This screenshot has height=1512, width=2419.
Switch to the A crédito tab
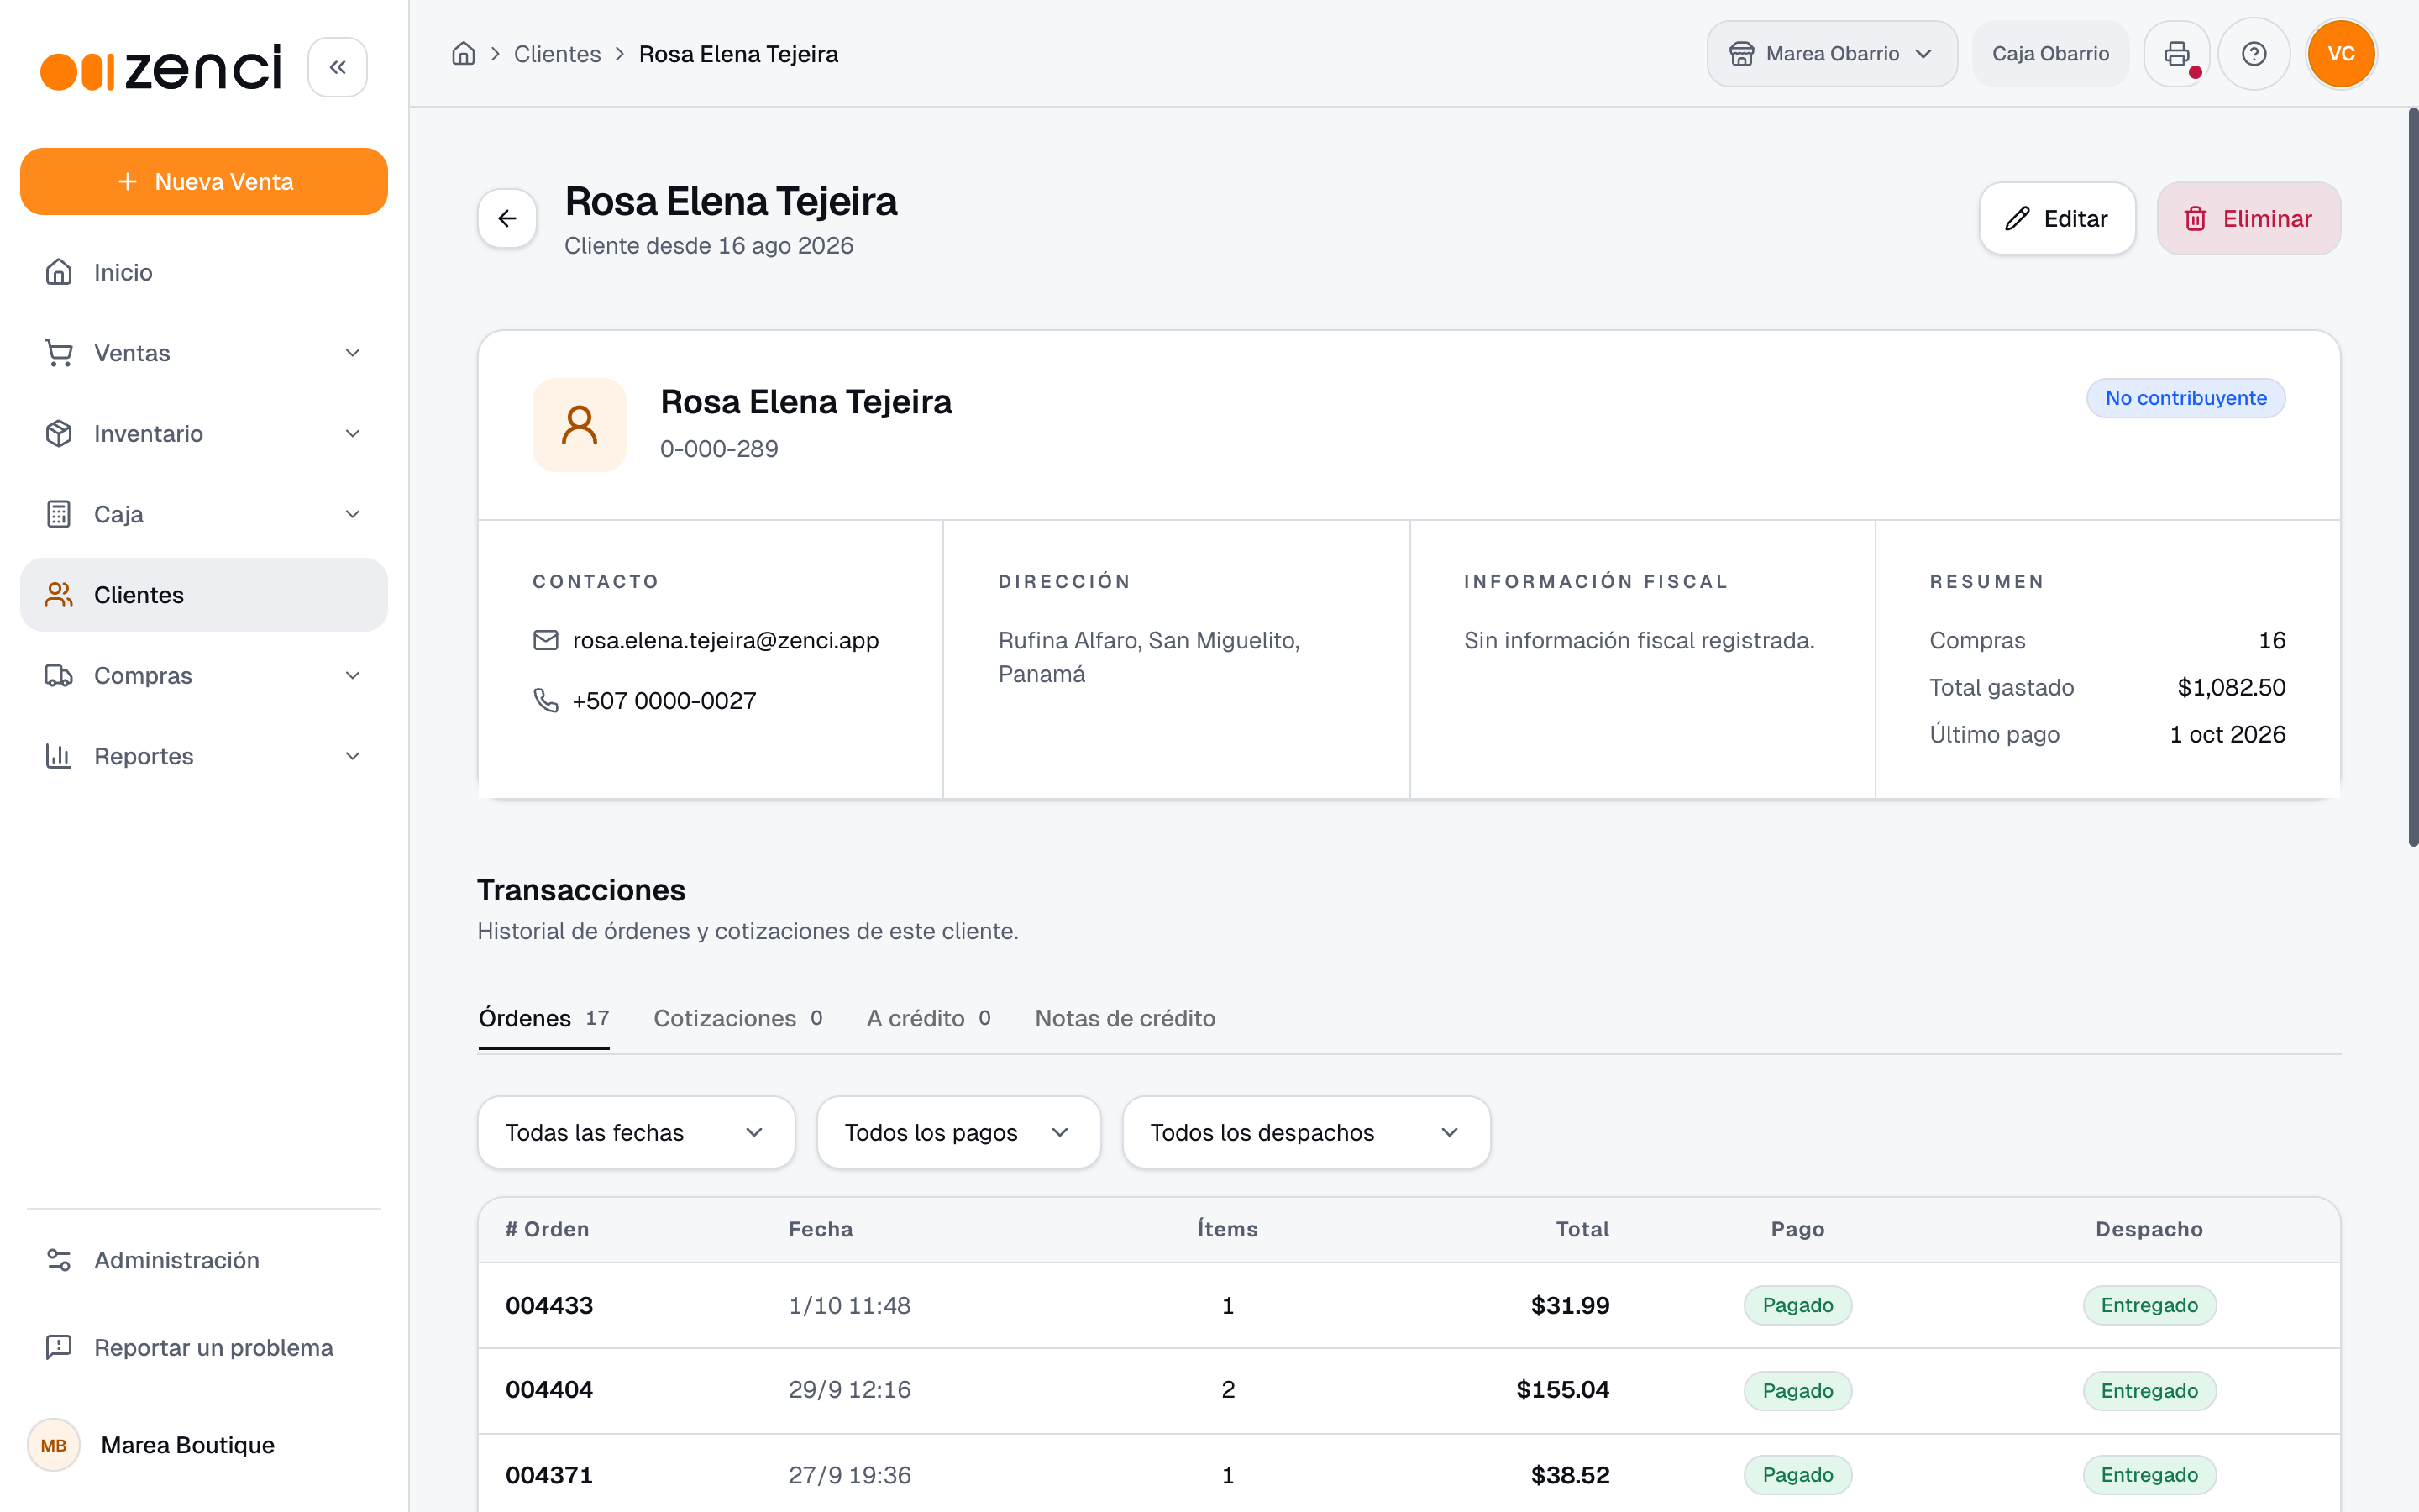coord(929,1018)
